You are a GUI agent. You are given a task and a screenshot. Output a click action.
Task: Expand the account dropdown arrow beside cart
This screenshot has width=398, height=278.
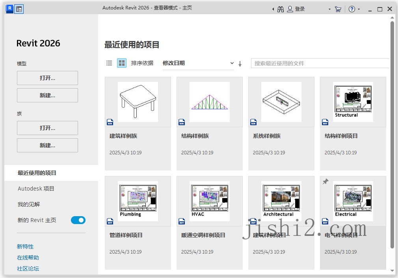coord(329,9)
